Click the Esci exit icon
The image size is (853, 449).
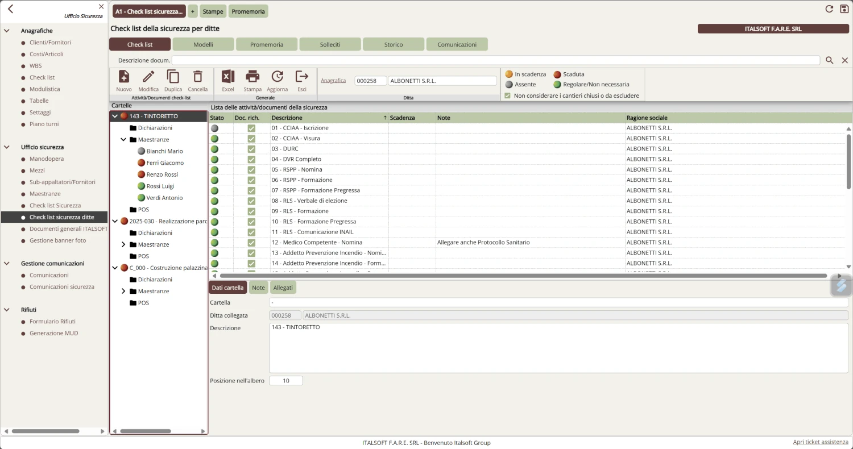pos(302,77)
